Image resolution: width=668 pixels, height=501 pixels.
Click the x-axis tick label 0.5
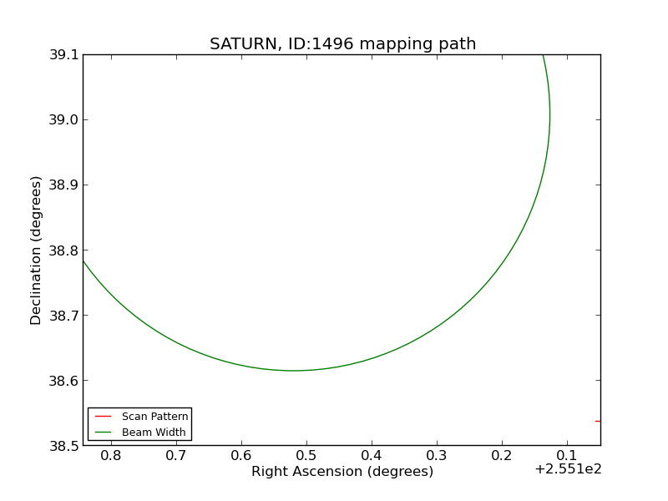click(x=306, y=456)
